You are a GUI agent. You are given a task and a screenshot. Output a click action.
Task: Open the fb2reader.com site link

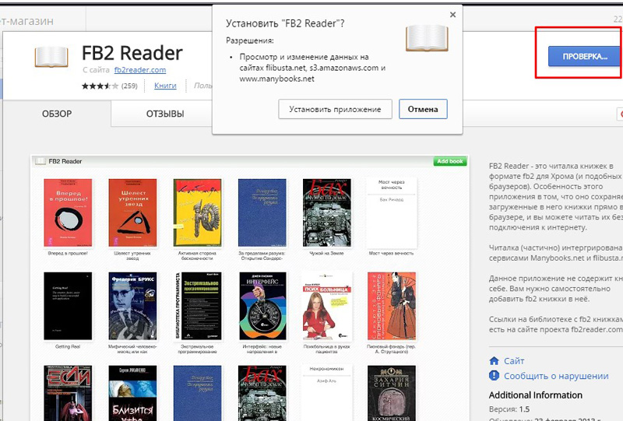point(140,70)
